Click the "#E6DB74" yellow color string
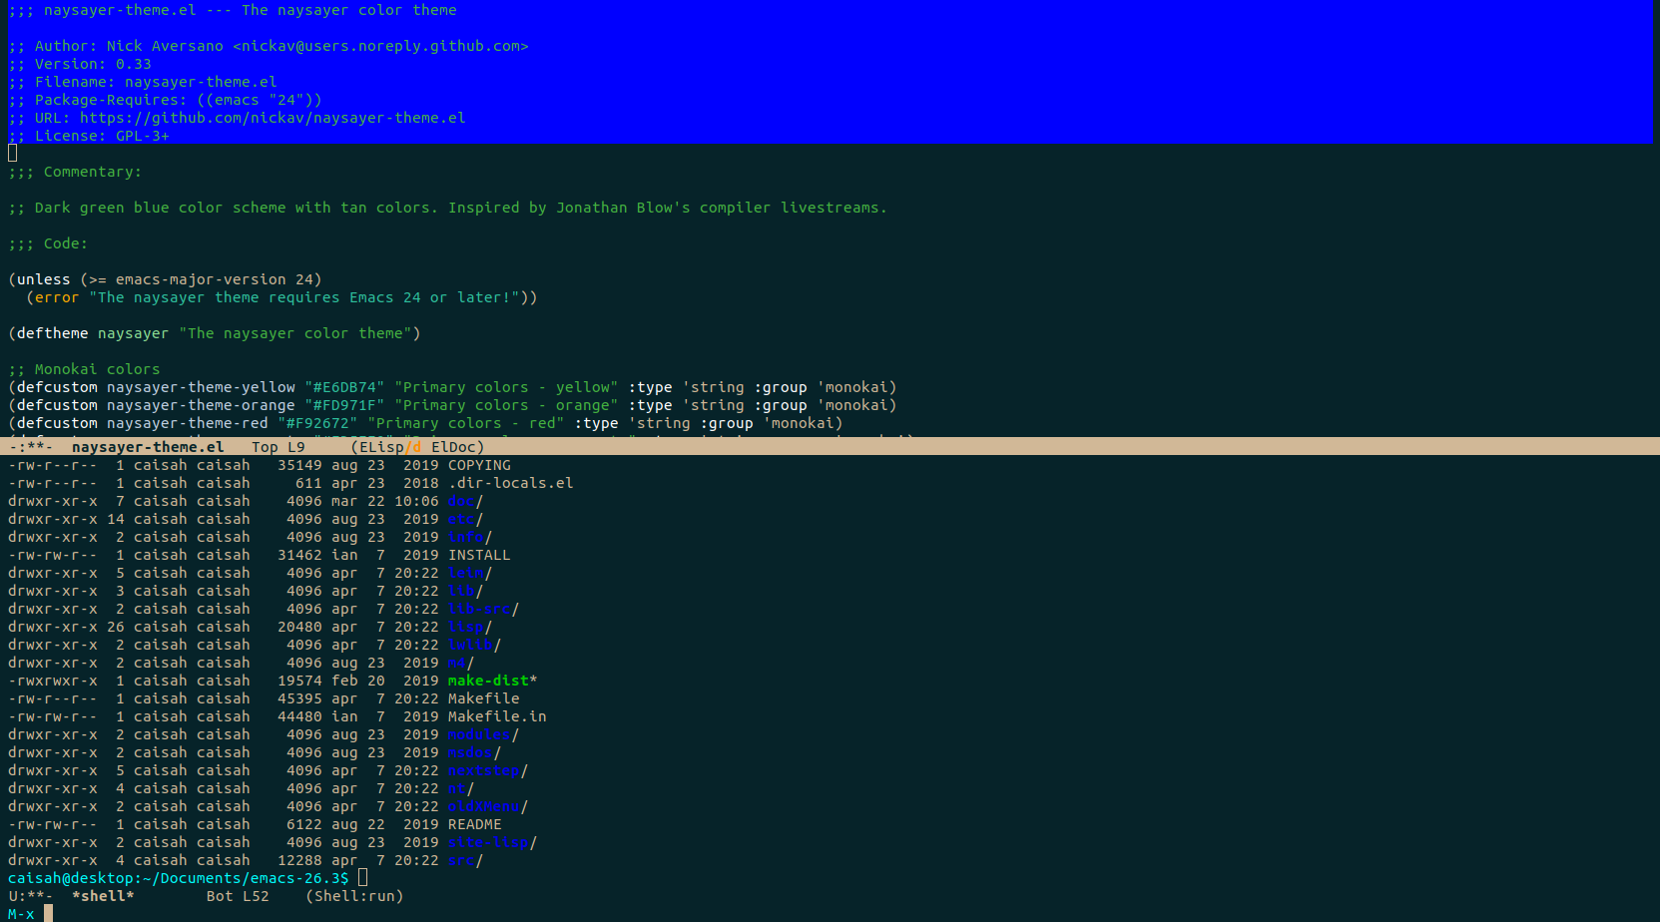Image resolution: width=1660 pixels, height=922 pixels. (x=344, y=387)
